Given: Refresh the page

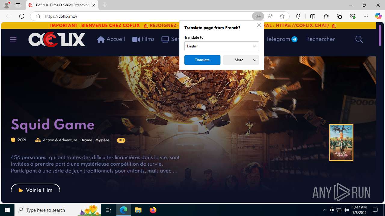Looking at the screenshot, I should coord(22,16).
